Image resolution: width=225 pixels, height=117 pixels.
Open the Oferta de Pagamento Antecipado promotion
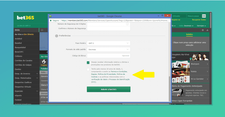191,91
